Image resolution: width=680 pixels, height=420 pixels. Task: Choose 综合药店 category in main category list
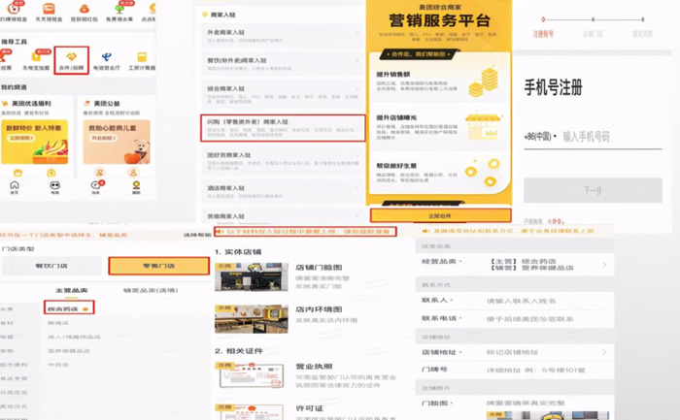click(69, 308)
